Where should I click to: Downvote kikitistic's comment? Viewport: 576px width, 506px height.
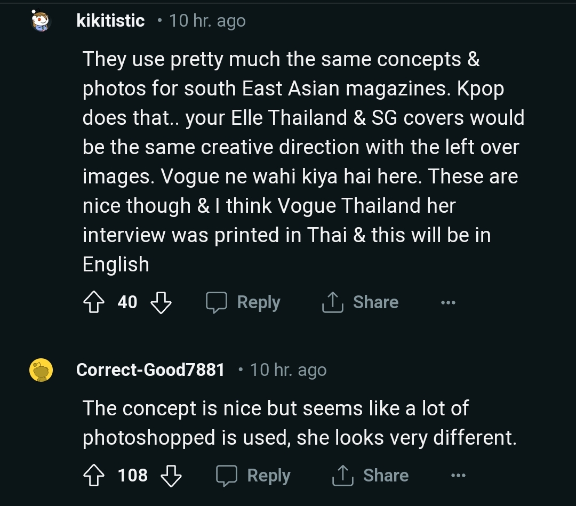pos(161,302)
